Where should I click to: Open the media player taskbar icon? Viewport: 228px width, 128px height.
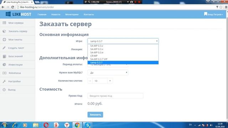pos(25,125)
